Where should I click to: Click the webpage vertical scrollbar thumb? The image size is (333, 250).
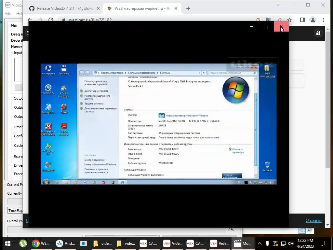pos(327,100)
